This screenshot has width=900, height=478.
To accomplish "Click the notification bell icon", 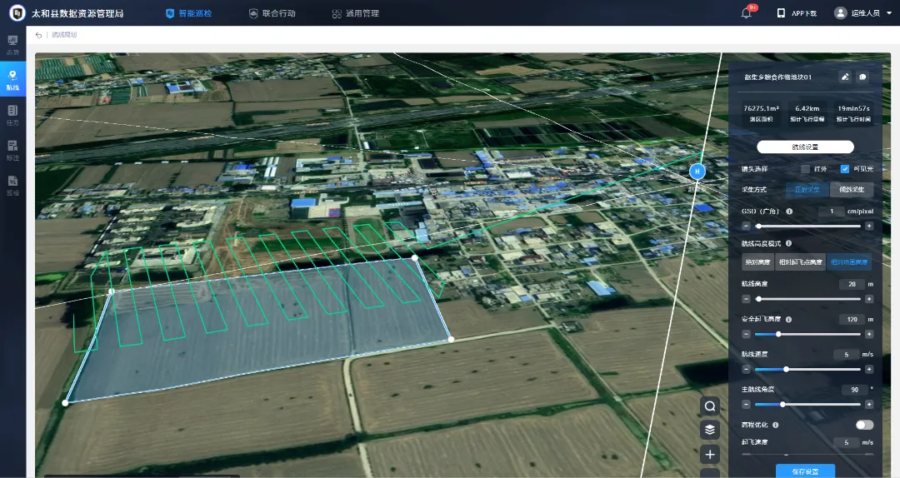I will pos(746,13).
